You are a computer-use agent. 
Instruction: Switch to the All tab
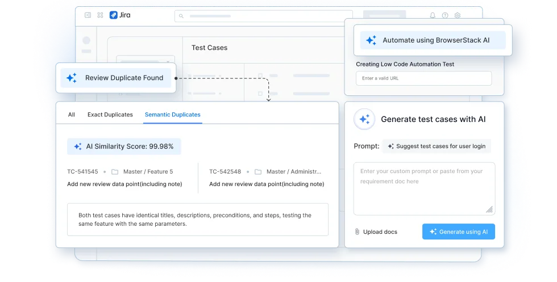pos(72,115)
